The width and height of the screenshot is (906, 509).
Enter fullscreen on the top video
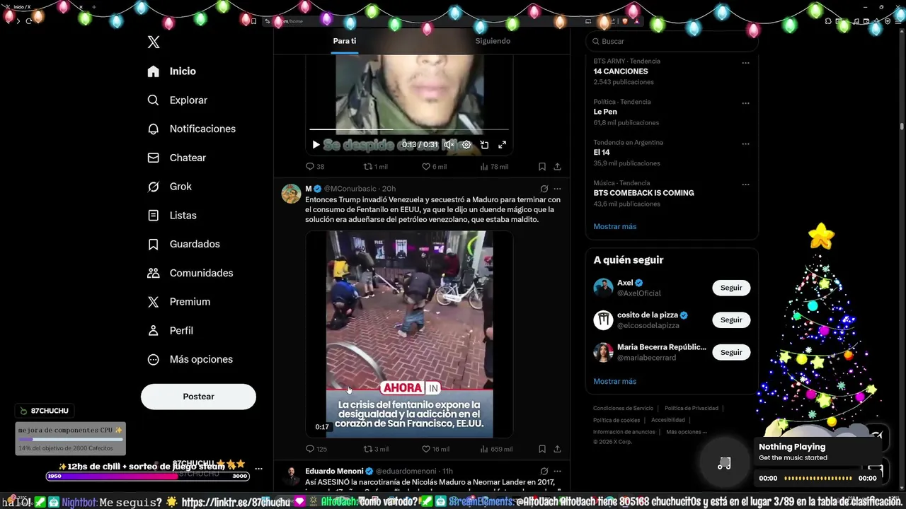pos(502,144)
